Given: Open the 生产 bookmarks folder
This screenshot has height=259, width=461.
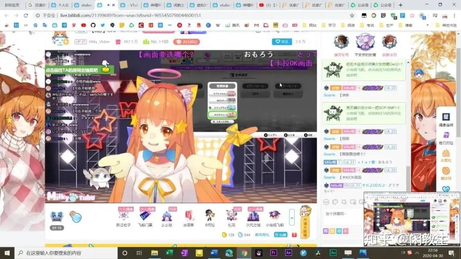Looking at the screenshot, I should (387, 25).
